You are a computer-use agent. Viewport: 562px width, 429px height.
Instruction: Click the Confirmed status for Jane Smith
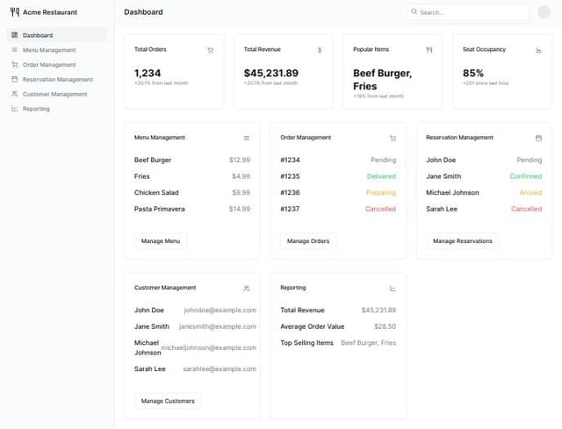(x=526, y=176)
